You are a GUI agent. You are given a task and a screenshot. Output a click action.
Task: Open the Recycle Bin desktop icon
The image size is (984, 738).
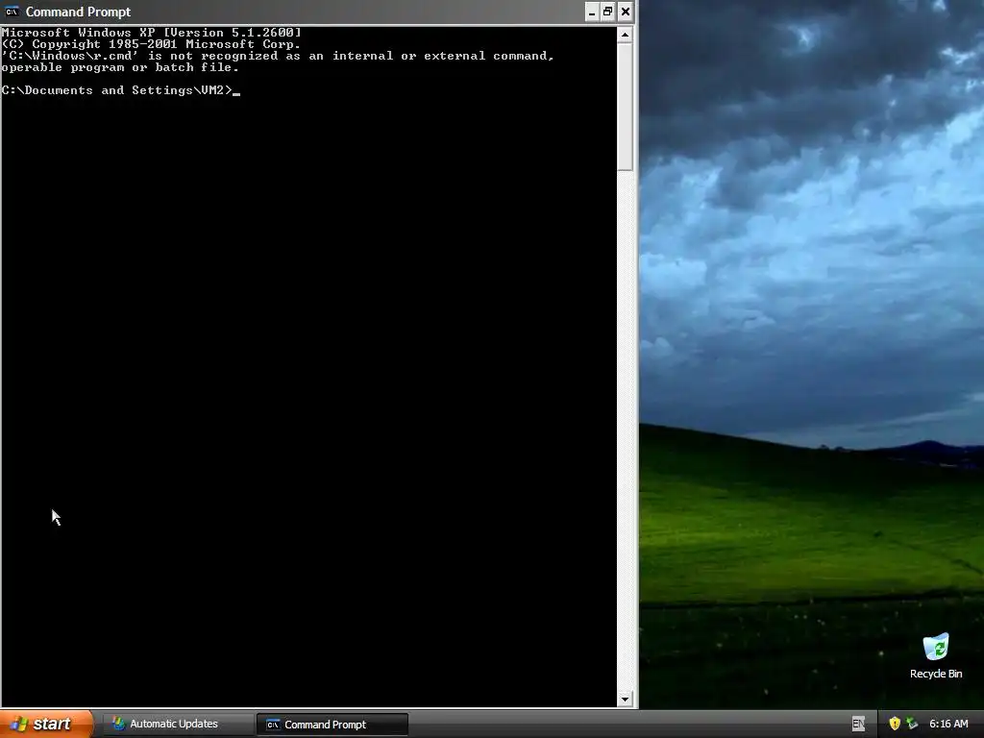point(936,655)
